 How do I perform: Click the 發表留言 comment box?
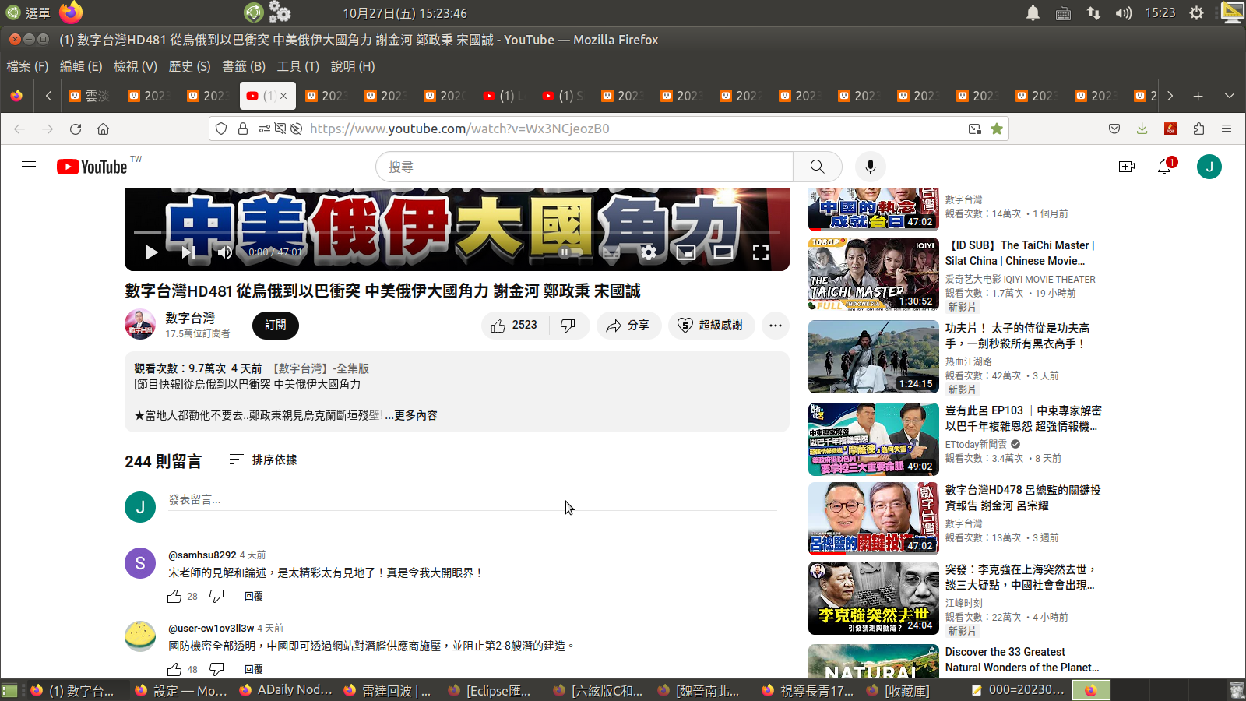click(472, 500)
